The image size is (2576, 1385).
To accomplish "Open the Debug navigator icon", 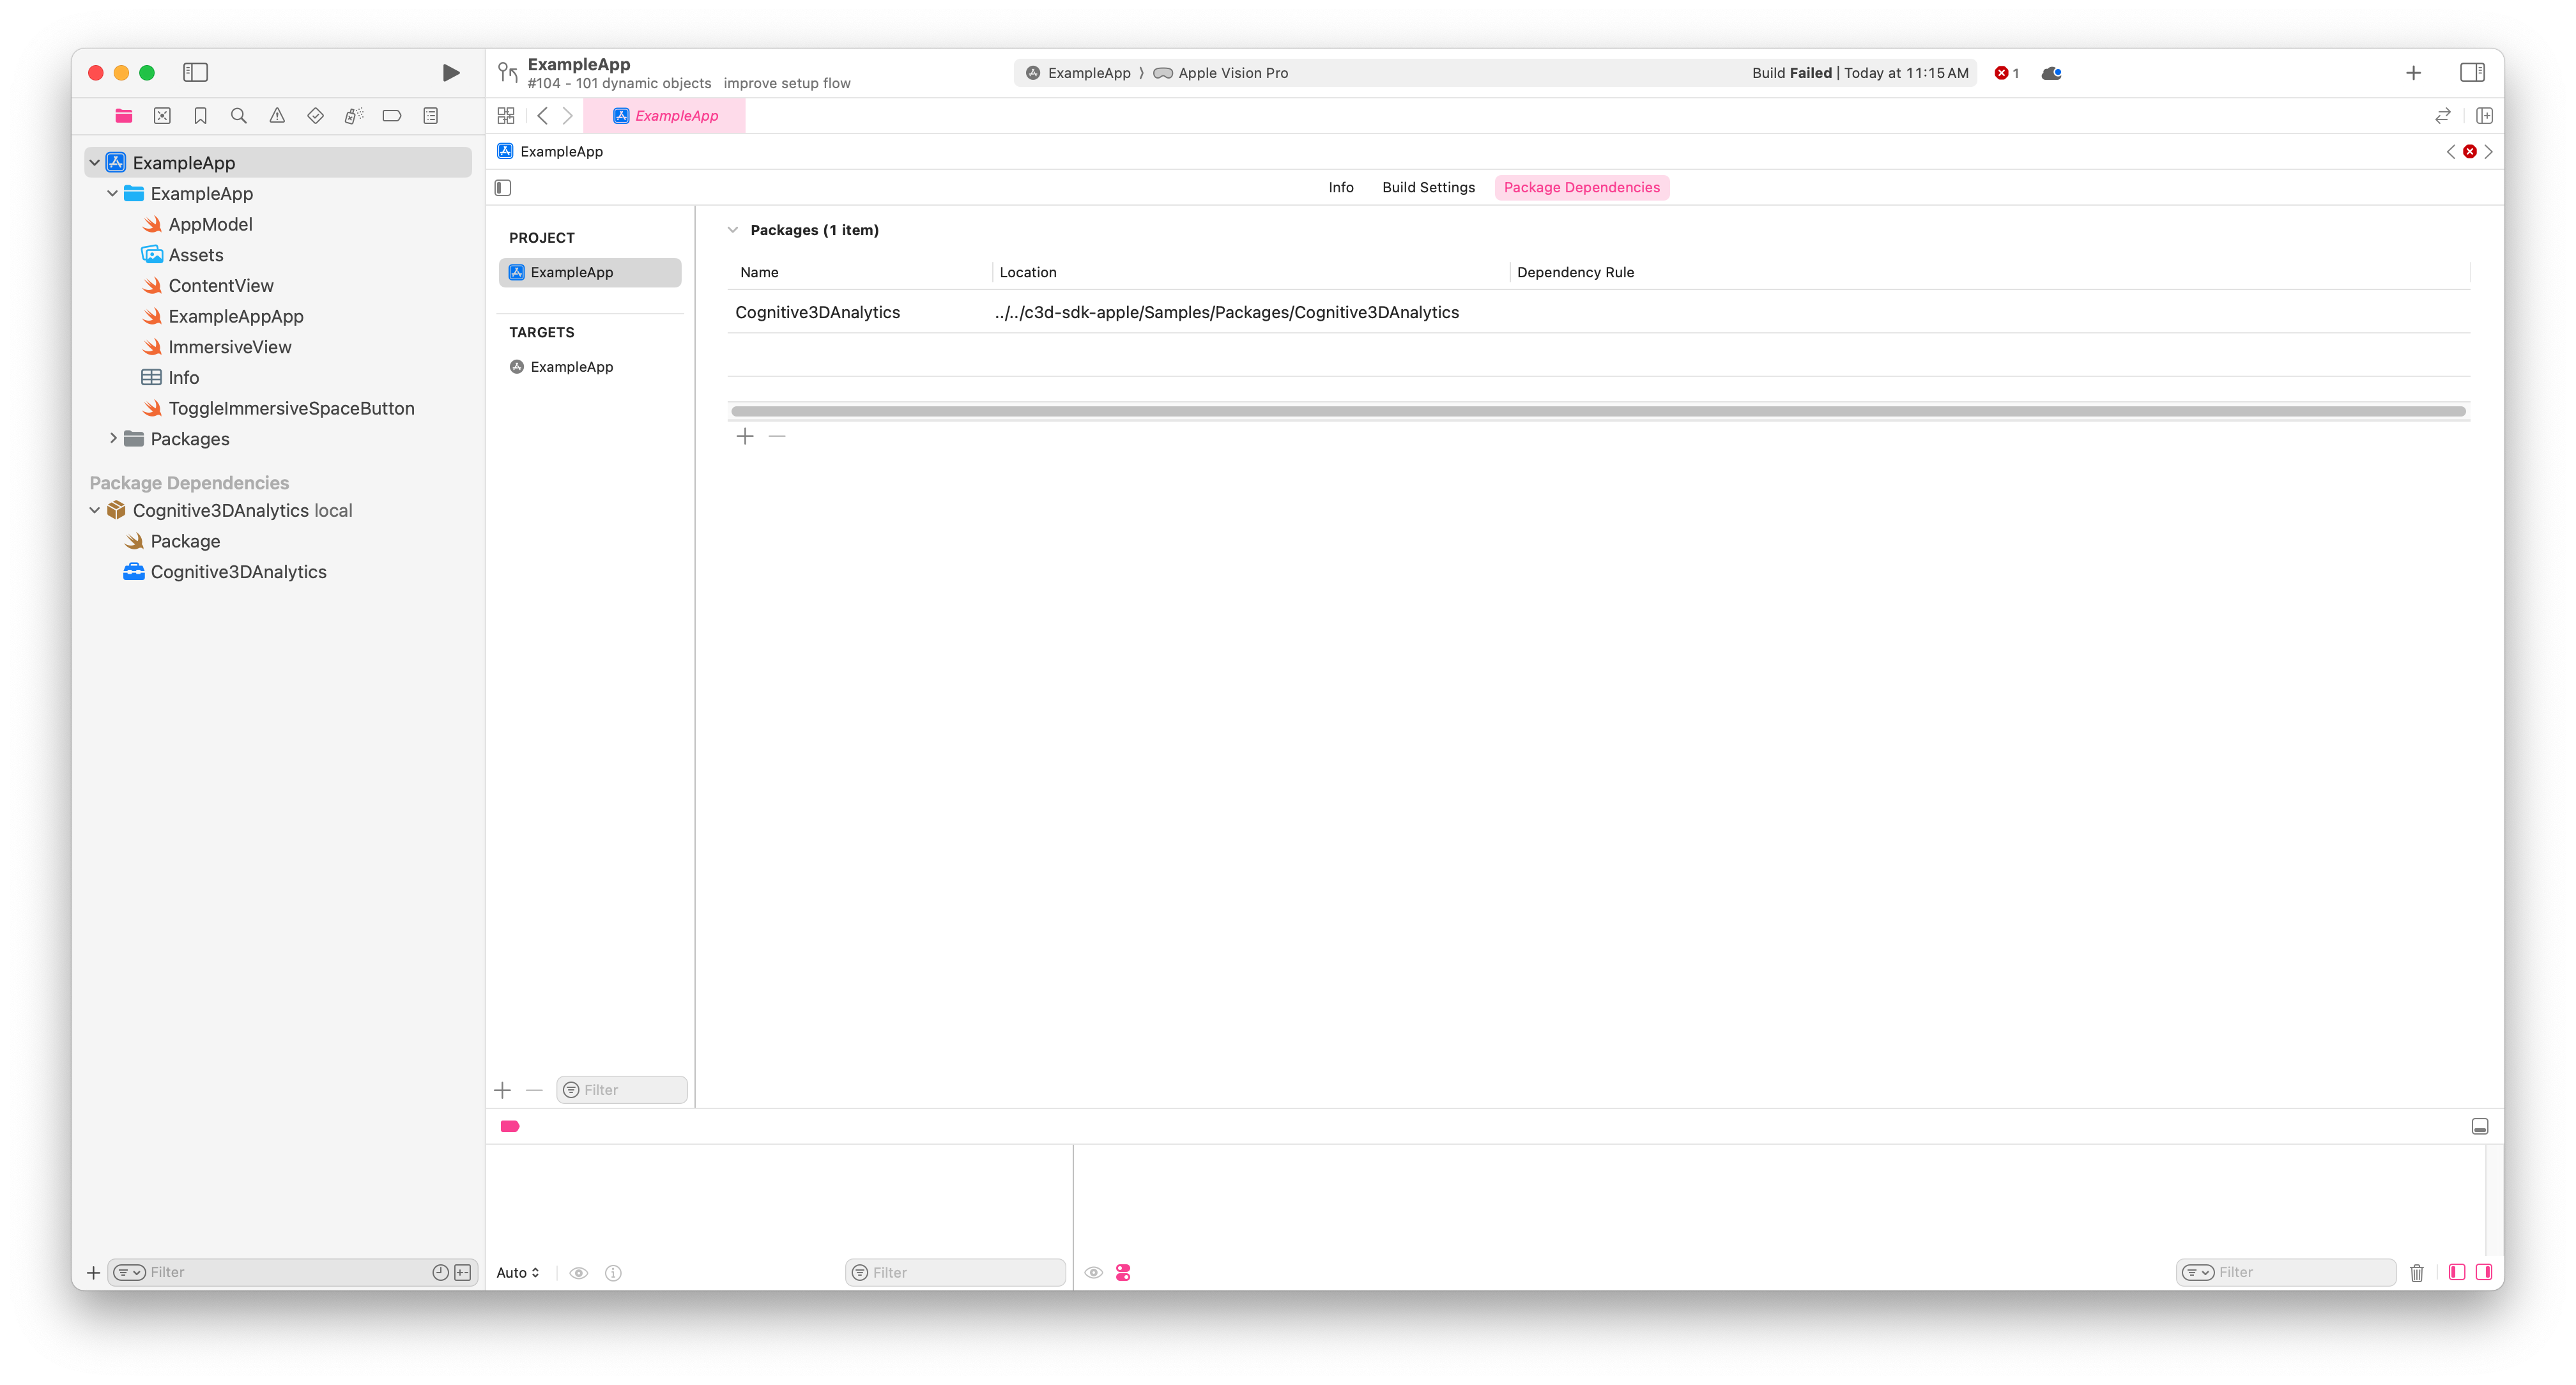I will [x=353, y=116].
